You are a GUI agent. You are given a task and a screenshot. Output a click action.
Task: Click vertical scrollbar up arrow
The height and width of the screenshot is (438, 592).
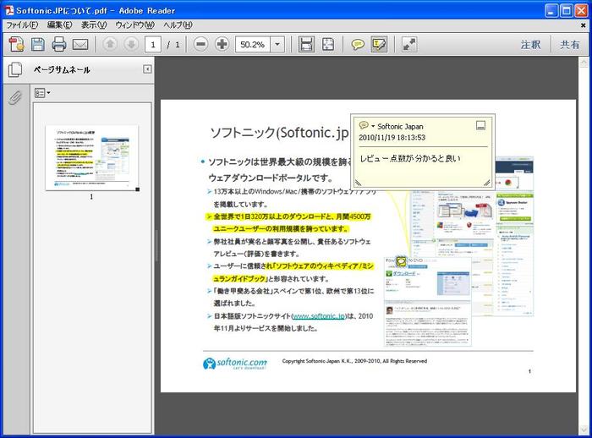click(584, 63)
